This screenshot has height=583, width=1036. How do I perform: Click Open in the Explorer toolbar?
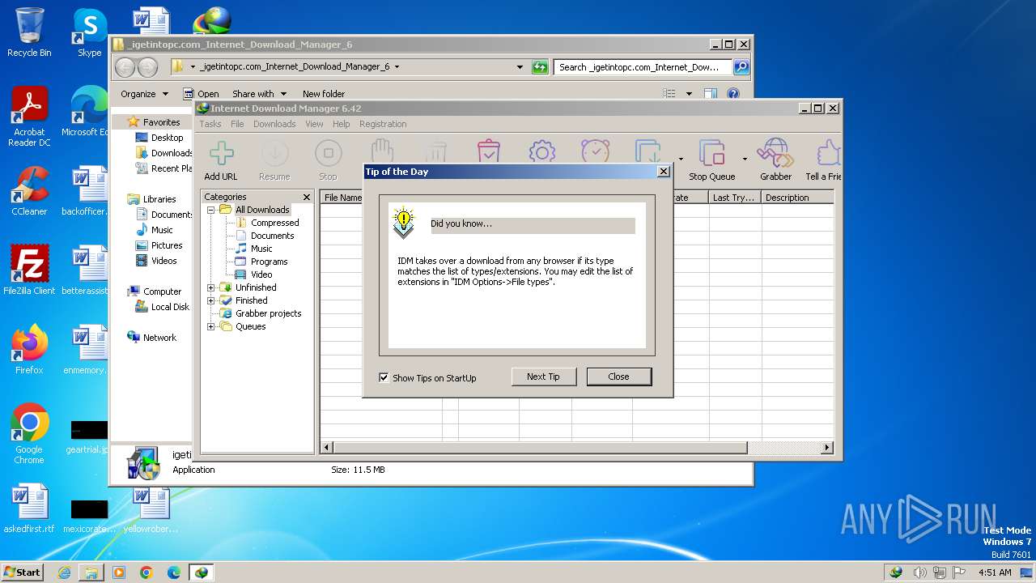click(201, 94)
